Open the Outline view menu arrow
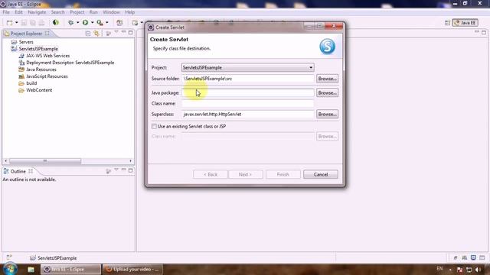The image size is (490, 275). pyautogui.click(x=116, y=170)
